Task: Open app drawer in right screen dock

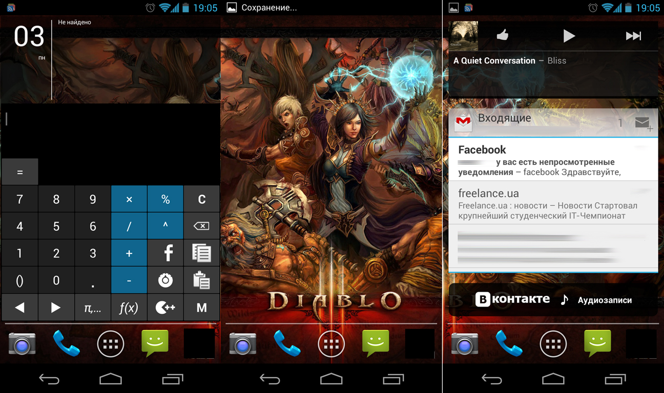Action: click(553, 343)
